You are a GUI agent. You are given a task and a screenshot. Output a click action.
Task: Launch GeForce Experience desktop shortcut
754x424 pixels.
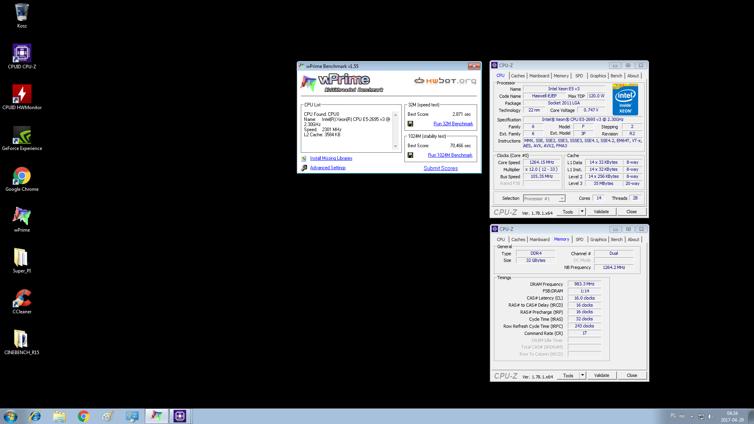click(x=22, y=138)
